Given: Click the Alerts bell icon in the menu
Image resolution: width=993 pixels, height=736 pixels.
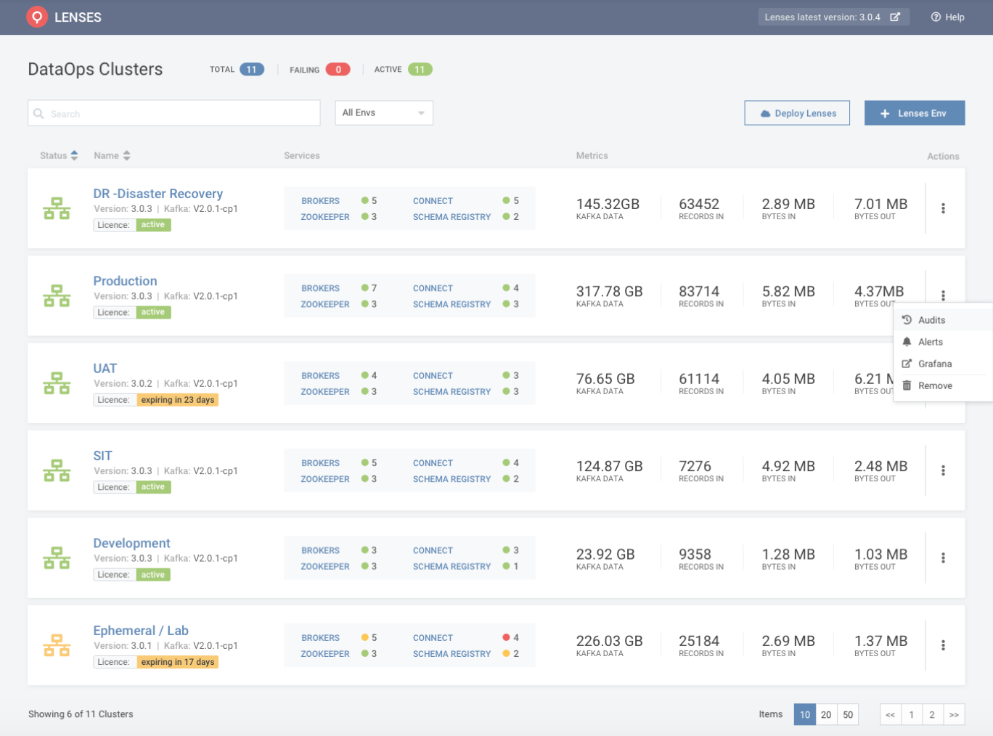Looking at the screenshot, I should [907, 341].
